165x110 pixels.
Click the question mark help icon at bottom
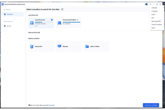point(29,105)
